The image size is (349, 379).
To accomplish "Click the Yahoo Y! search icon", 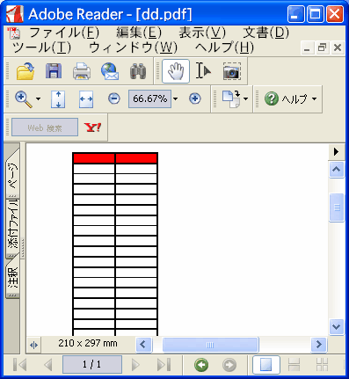I will click(92, 128).
